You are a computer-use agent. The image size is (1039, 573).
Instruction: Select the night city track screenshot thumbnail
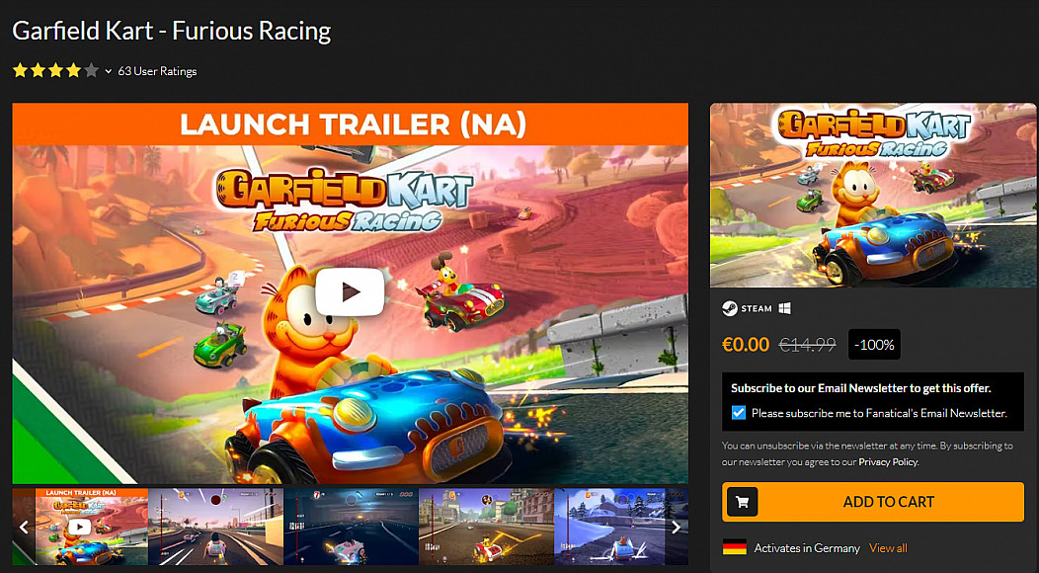(x=352, y=527)
